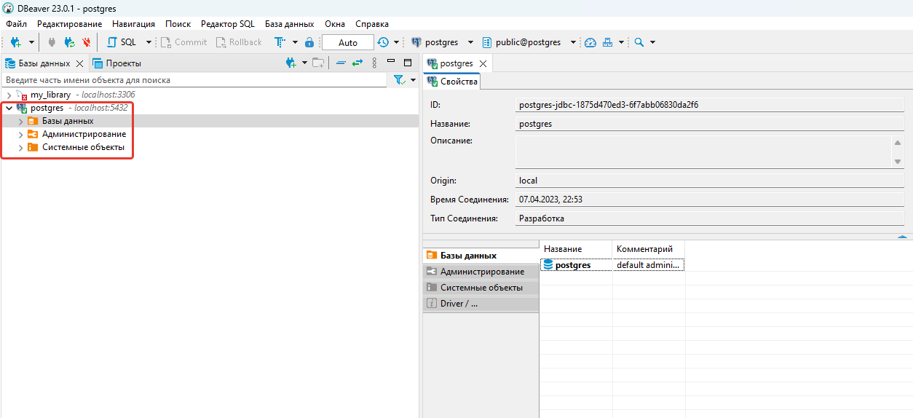
Task: Expand the my_library connection node
Action: click(x=8, y=95)
